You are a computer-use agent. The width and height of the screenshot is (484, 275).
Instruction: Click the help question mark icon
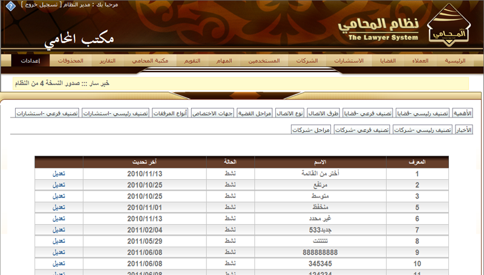point(11,6)
